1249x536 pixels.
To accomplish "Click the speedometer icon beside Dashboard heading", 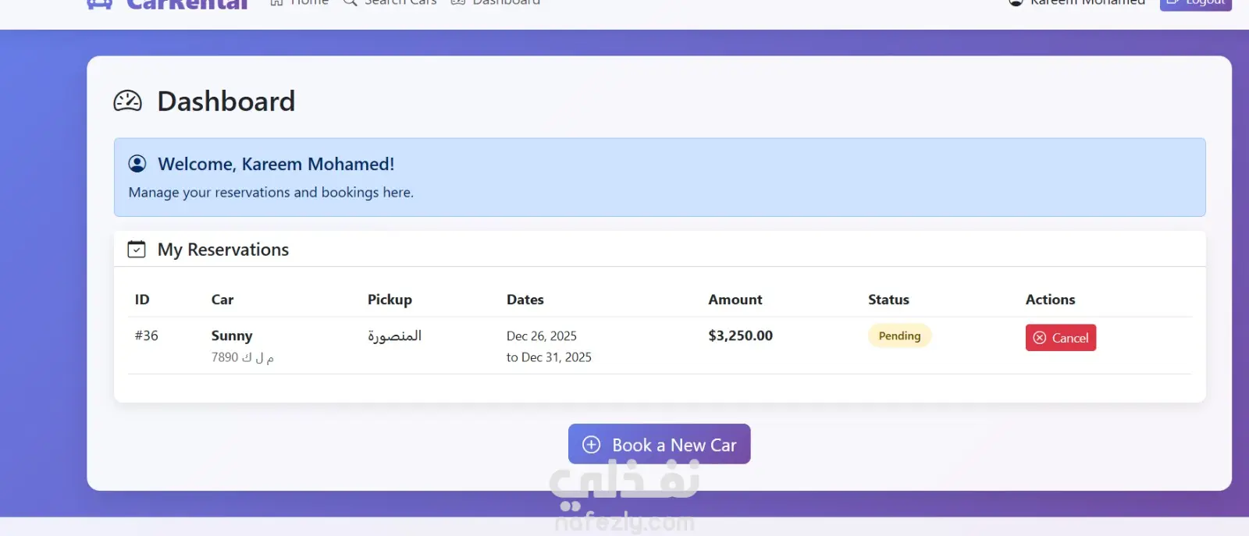I will coord(128,101).
